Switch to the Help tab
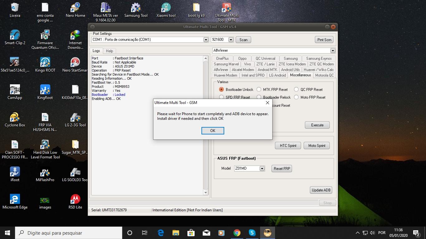Viewport: 426px width, 239px height. (x=109, y=51)
